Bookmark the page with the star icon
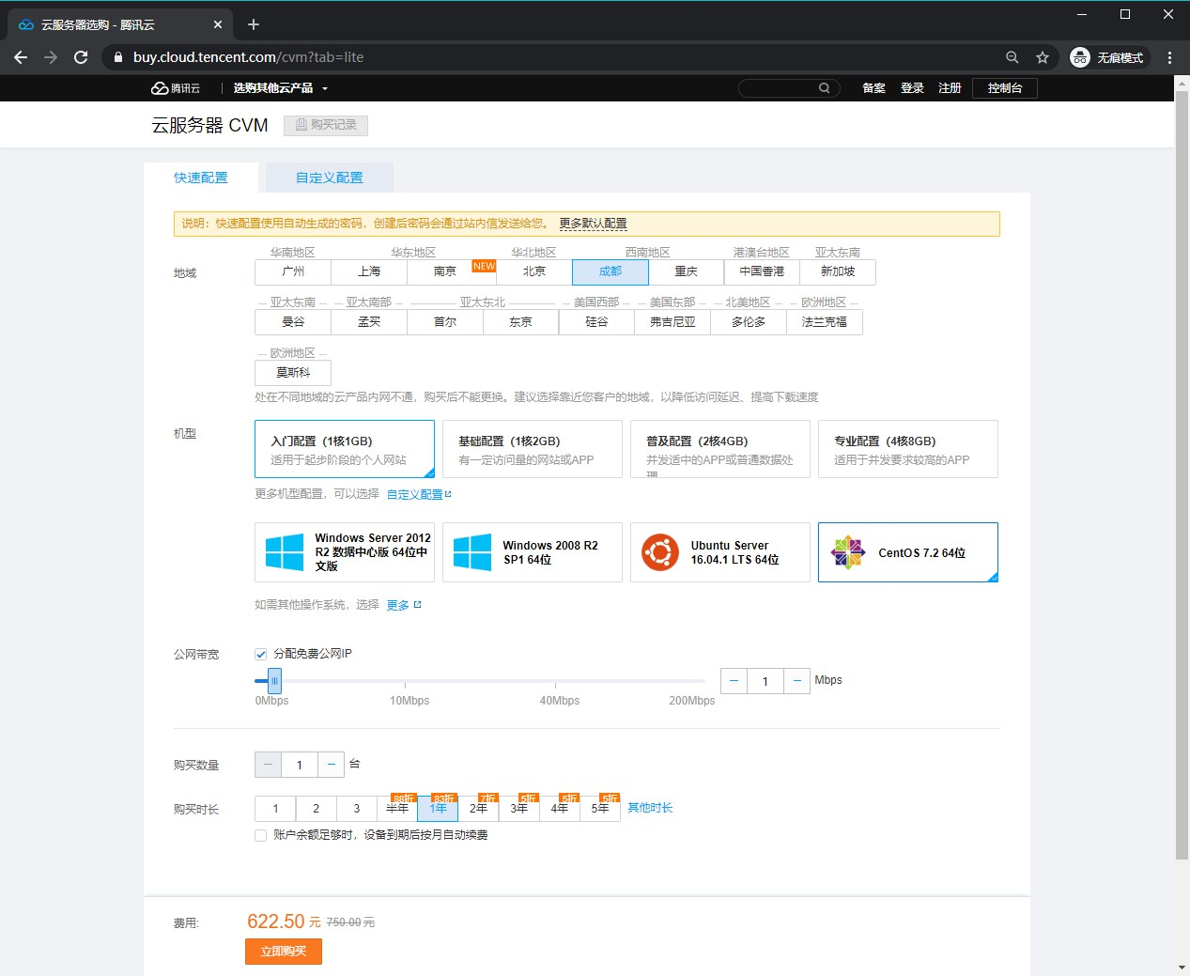This screenshot has width=1190, height=976. (x=1043, y=57)
